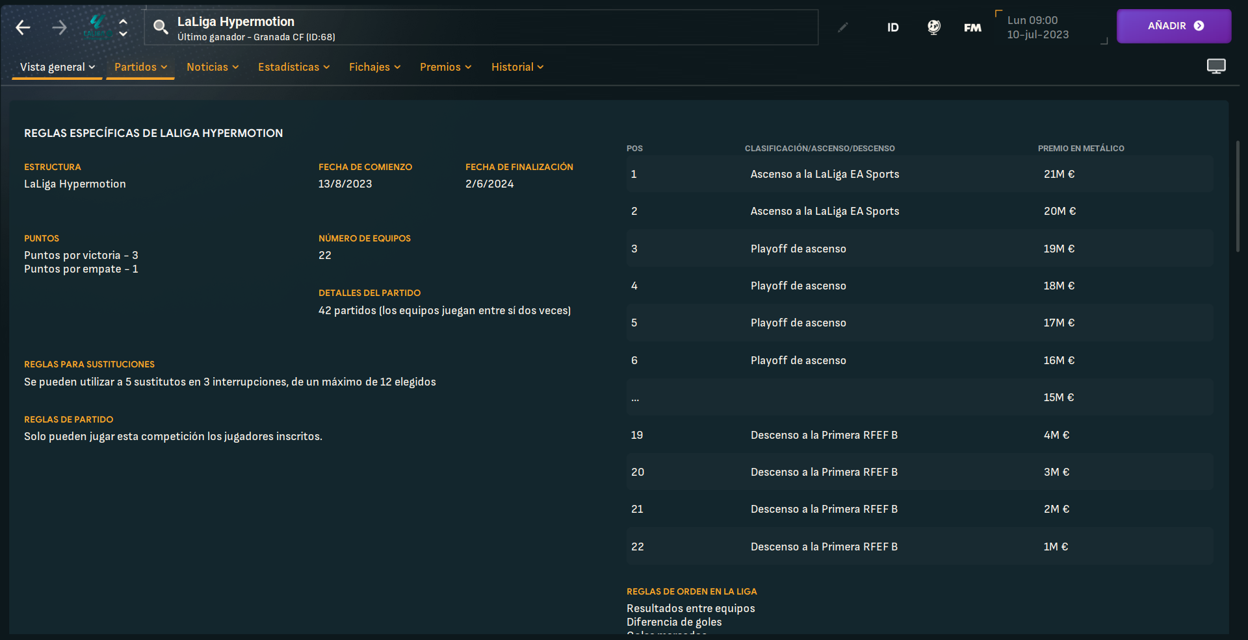The width and height of the screenshot is (1248, 640).
Task: Click the vertical scrollbar on the right
Action: 1238,196
